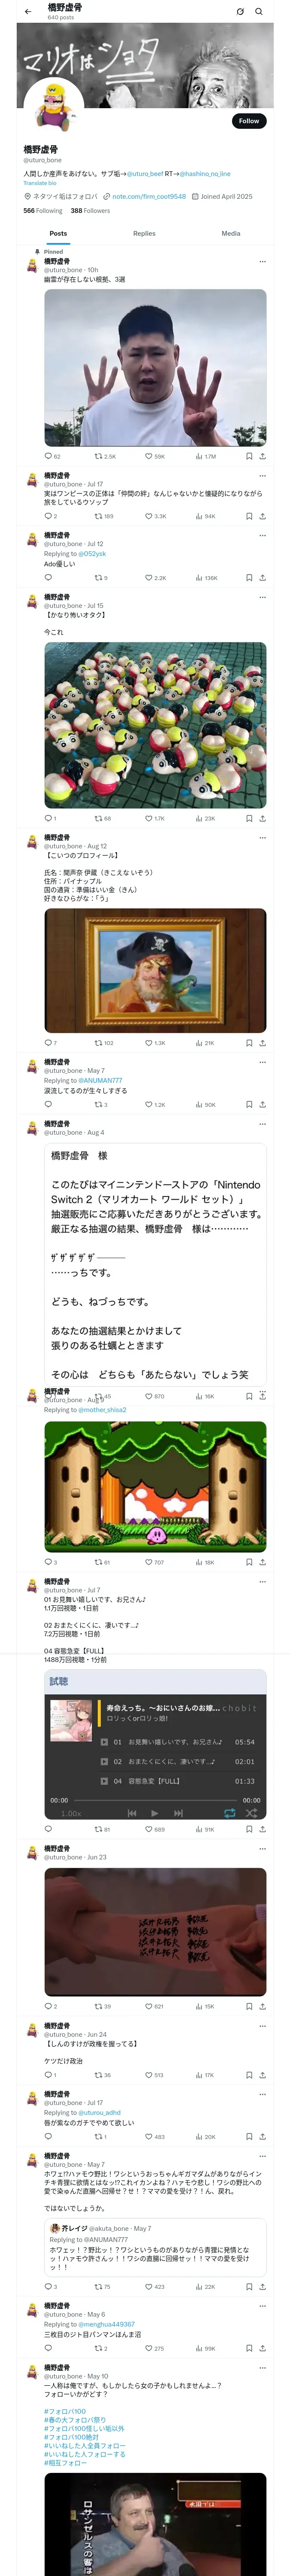View analytics on the pirate painting post
Image resolution: width=290 pixels, height=2576 pixels.
[205, 1043]
